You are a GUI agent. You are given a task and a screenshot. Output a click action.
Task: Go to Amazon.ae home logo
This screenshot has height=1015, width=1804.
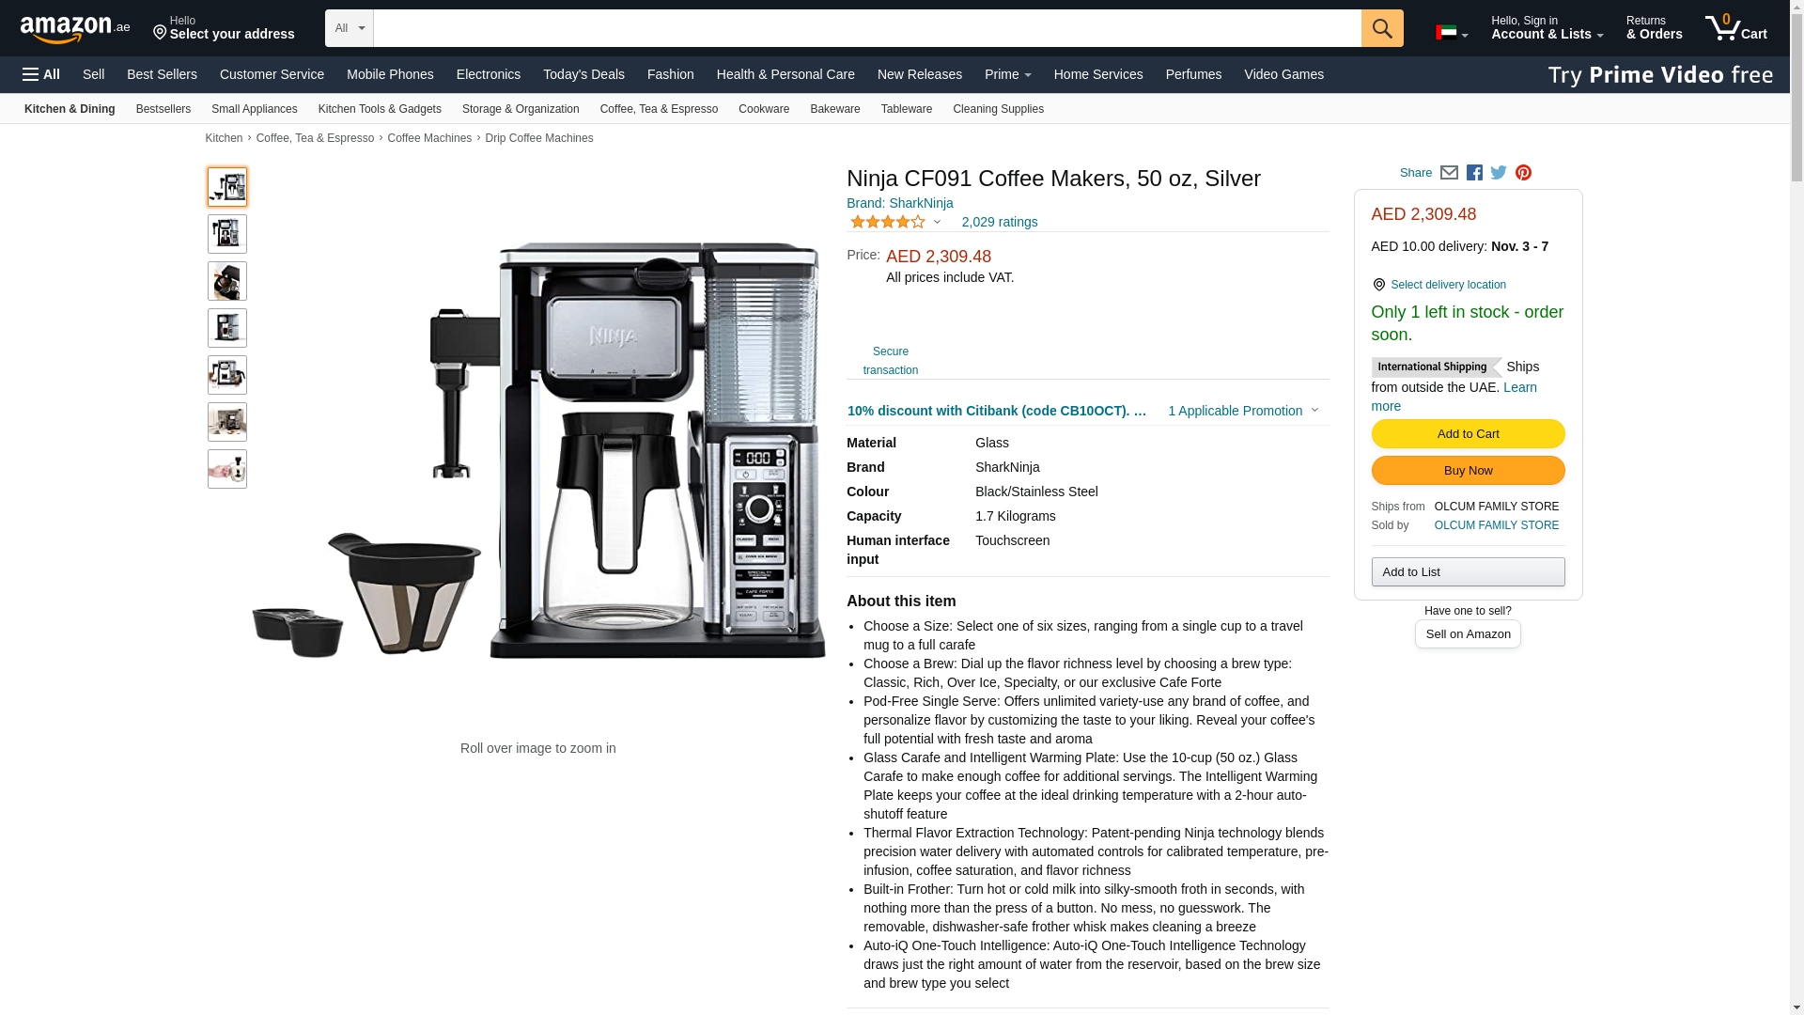[x=75, y=28]
